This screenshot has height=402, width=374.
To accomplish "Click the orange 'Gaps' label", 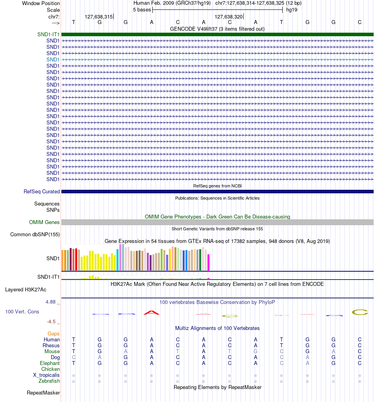I will (54, 334).
